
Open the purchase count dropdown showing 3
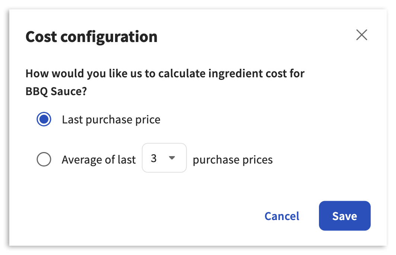click(x=164, y=158)
